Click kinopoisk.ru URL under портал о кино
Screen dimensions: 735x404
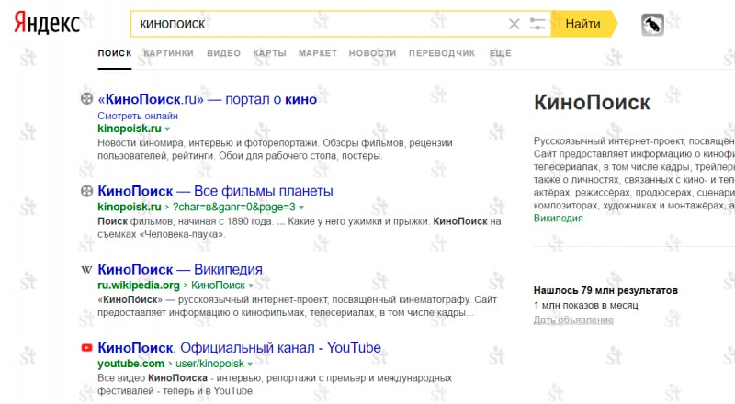tap(130, 129)
